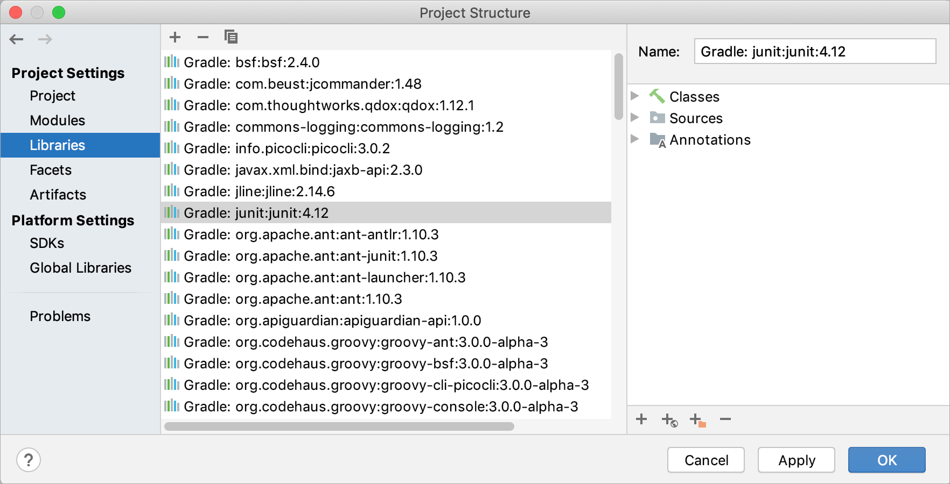Switch to Global Libraries section

(x=81, y=267)
